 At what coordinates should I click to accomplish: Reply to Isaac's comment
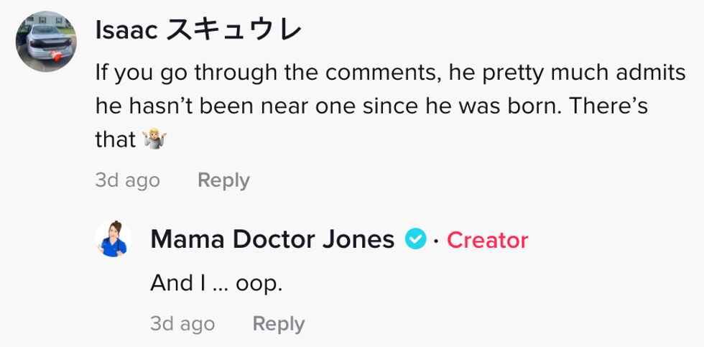pos(223,180)
